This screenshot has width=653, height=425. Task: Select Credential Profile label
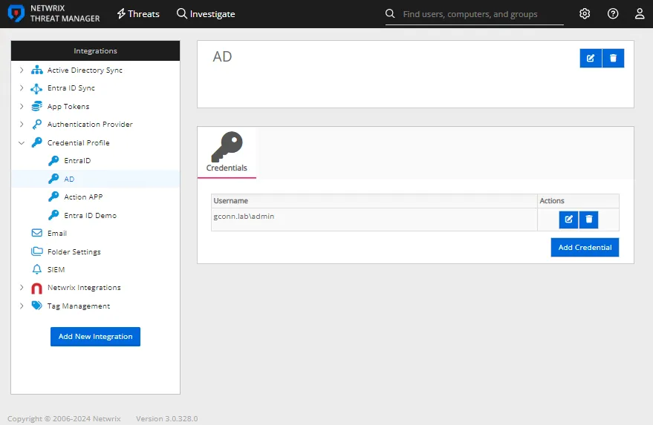(78, 142)
